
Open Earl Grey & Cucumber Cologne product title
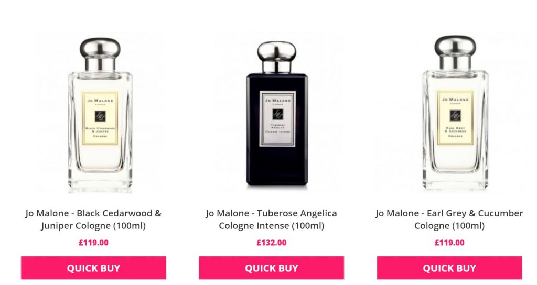click(449, 220)
